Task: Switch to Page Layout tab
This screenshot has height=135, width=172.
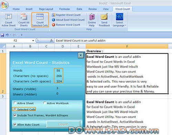Action: 46,9
